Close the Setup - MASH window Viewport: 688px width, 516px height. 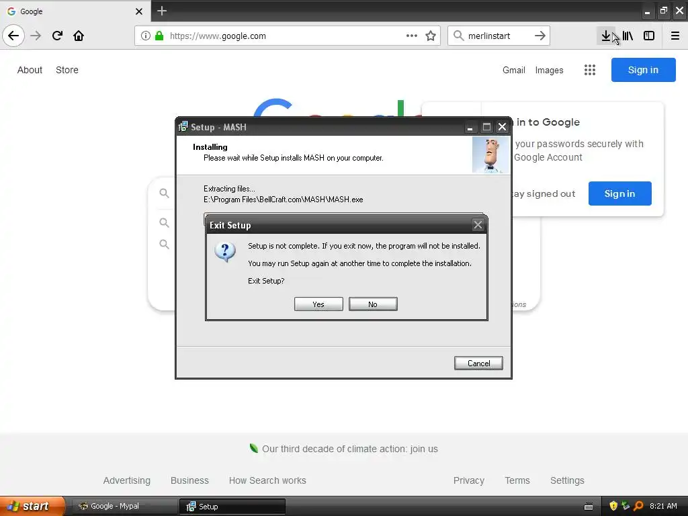tap(503, 127)
